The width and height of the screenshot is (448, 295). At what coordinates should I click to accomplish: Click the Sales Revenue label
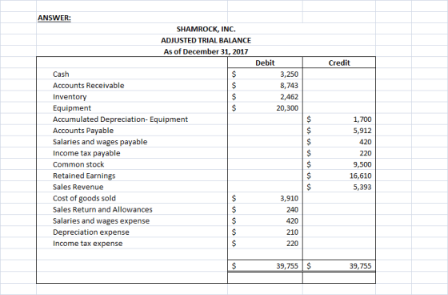coord(78,187)
